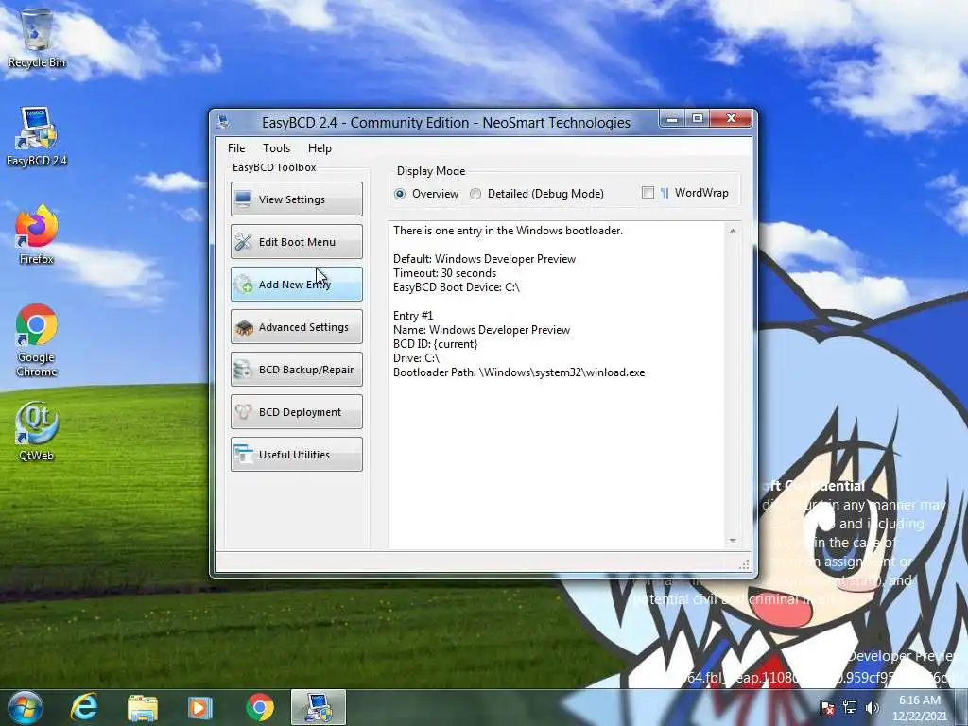Image resolution: width=968 pixels, height=726 pixels.
Task: Open Advanced Settings
Action: 296,326
